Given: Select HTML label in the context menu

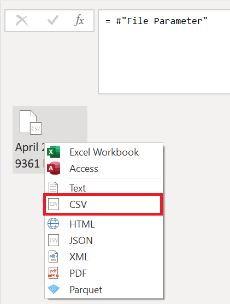Looking at the screenshot, I should [x=82, y=224].
